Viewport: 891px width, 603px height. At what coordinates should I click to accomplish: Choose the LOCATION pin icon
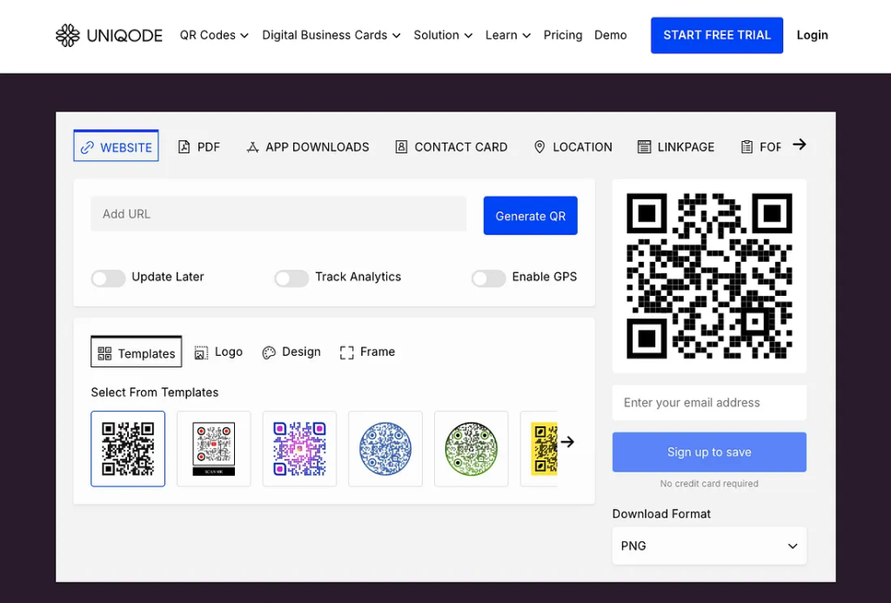click(539, 146)
